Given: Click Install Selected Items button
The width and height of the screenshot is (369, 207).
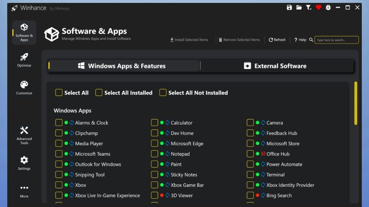Looking at the screenshot, I should 189,40.
